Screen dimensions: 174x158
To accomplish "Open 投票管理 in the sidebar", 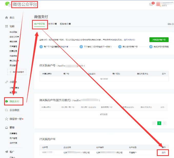I will [13, 51].
